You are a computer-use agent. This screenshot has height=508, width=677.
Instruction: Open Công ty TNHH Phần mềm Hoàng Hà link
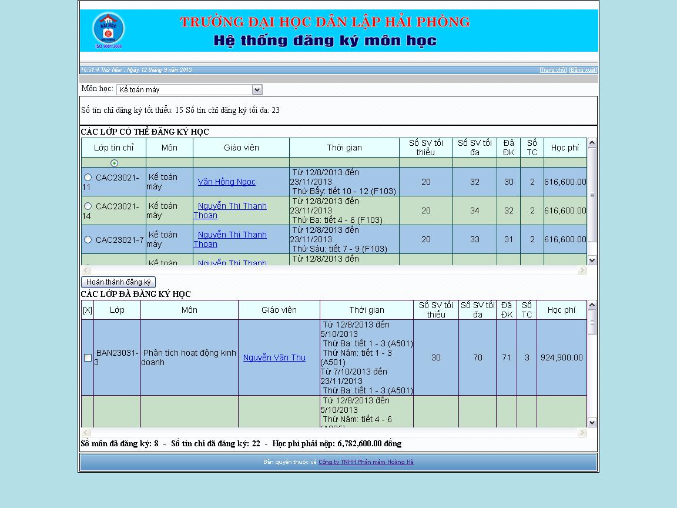click(366, 462)
